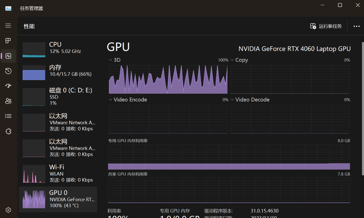Screen dimensions: 364x218
Task: Open the hamburger navigation menu
Action: coord(8,26)
